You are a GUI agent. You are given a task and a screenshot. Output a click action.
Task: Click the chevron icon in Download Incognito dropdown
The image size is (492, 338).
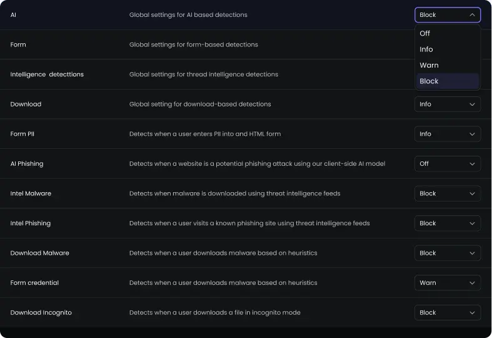(472, 312)
